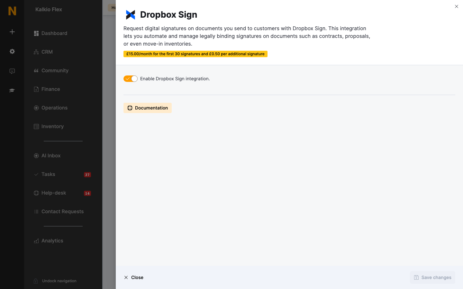The width and height of the screenshot is (463, 289).
Task: Click the Tasks checkmark icon
Action: coord(36,174)
